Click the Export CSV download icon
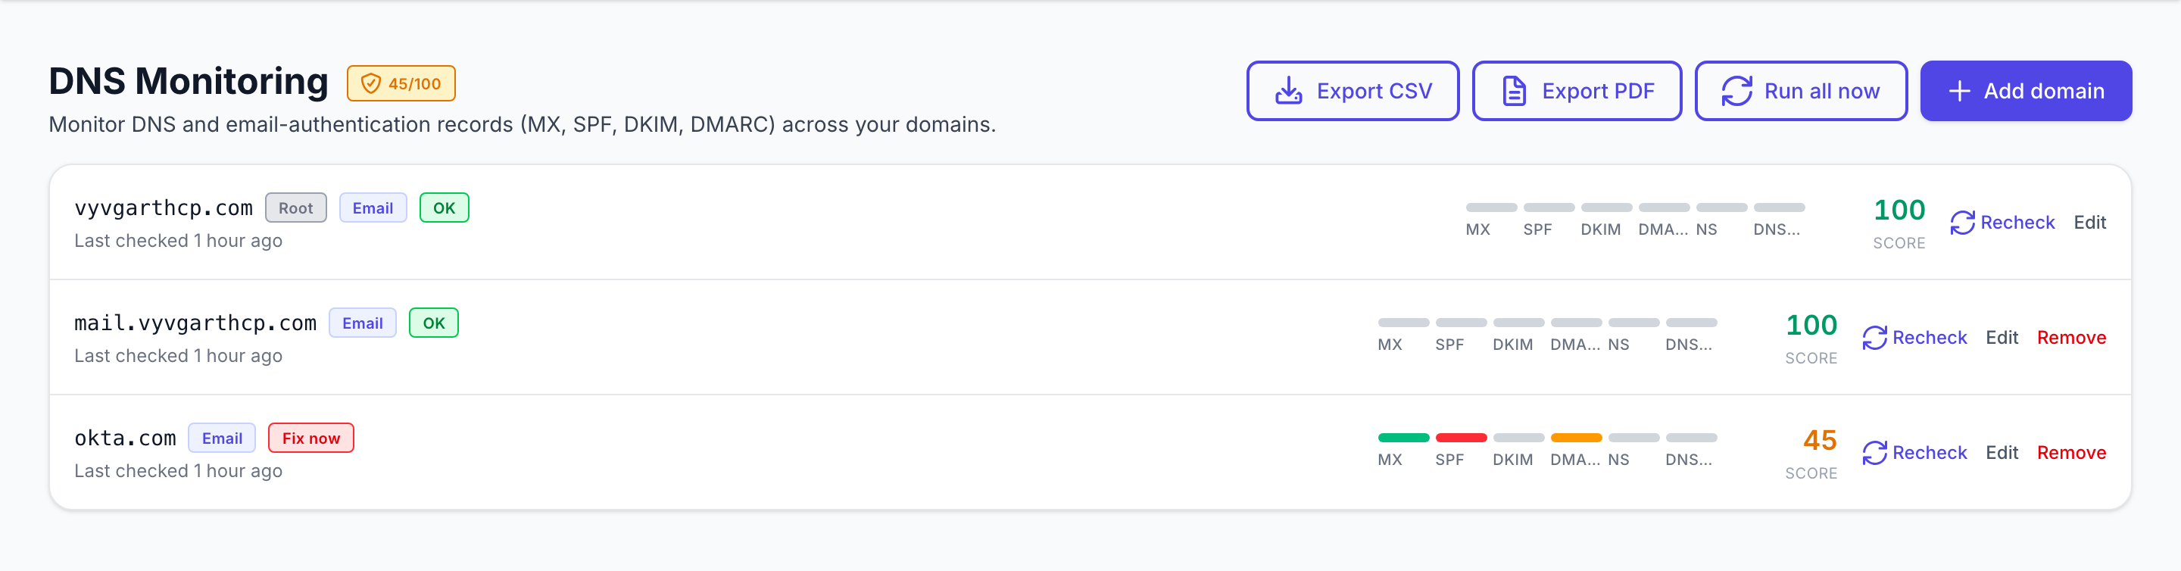The width and height of the screenshot is (2181, 571). pyautogui.click(x=1287, y=91)
